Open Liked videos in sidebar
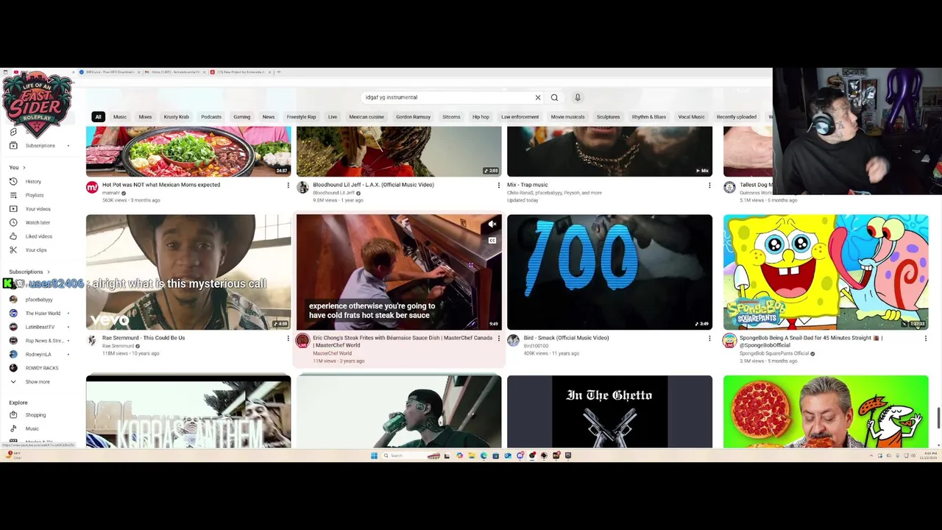Screen dimensions: 942x530 coord(39,236)
